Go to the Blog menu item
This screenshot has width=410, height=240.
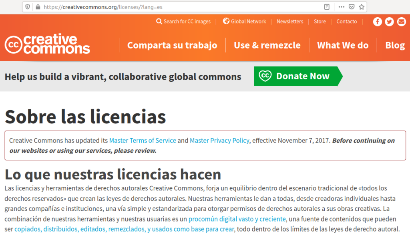395,45
